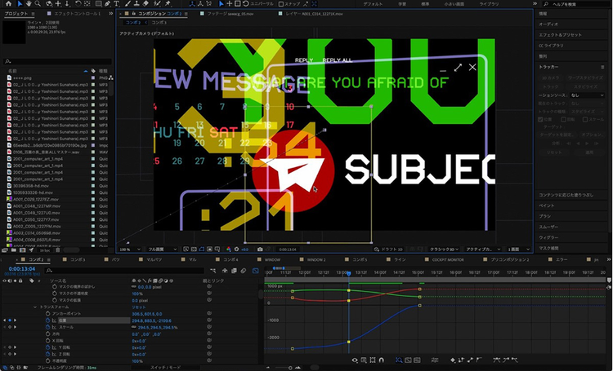This screenshot has height=371, width=613.
Task: Toggle the Z 回転 stopwatch
Action: 47,354
